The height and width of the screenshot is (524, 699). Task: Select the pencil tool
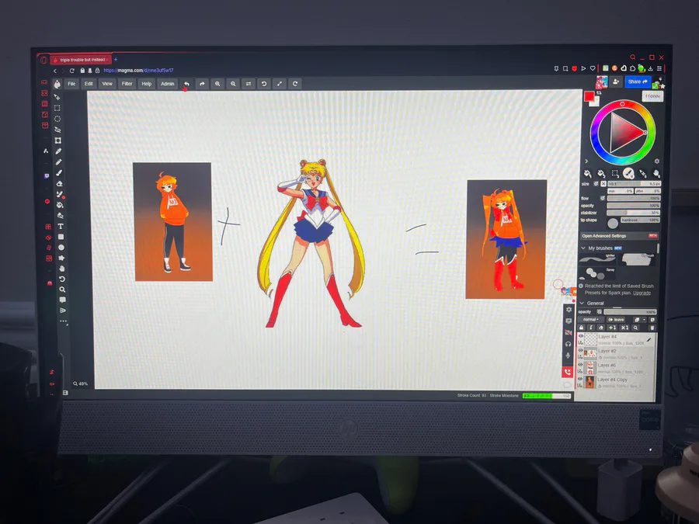point(58,162)
